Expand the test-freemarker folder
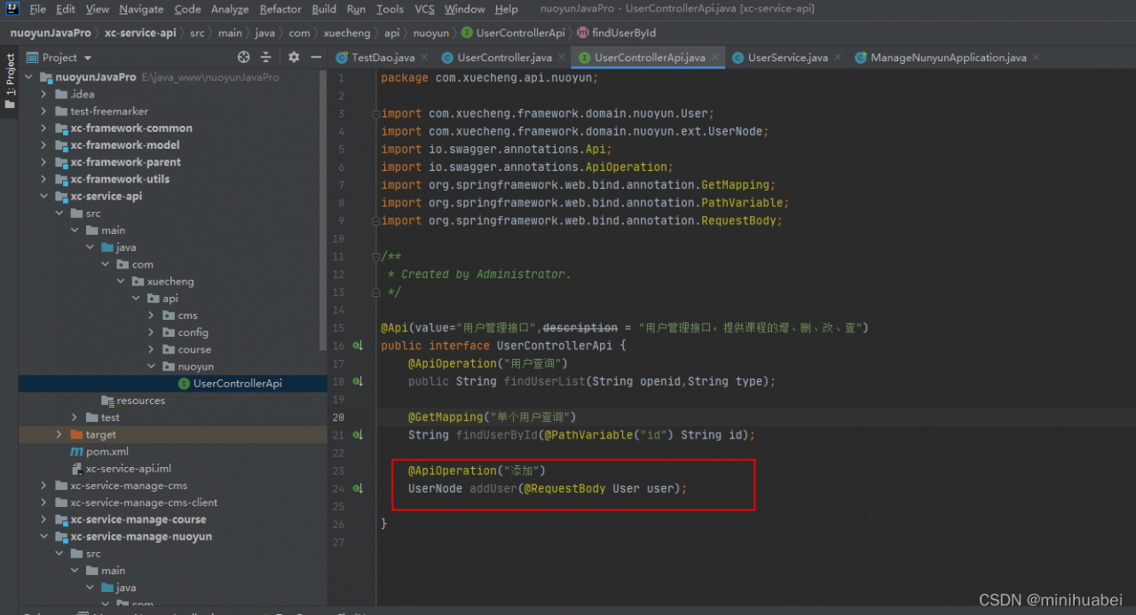The height and width of the screenshot is (615, 1136). 44,111
